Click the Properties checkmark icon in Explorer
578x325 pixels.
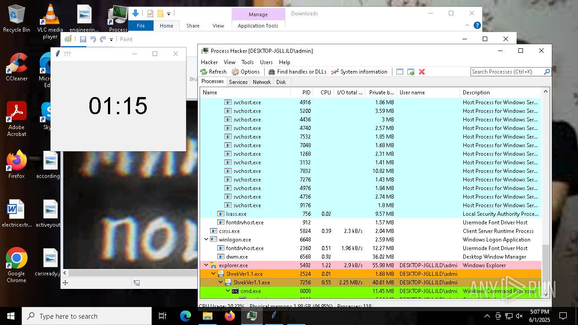[150, 14]
